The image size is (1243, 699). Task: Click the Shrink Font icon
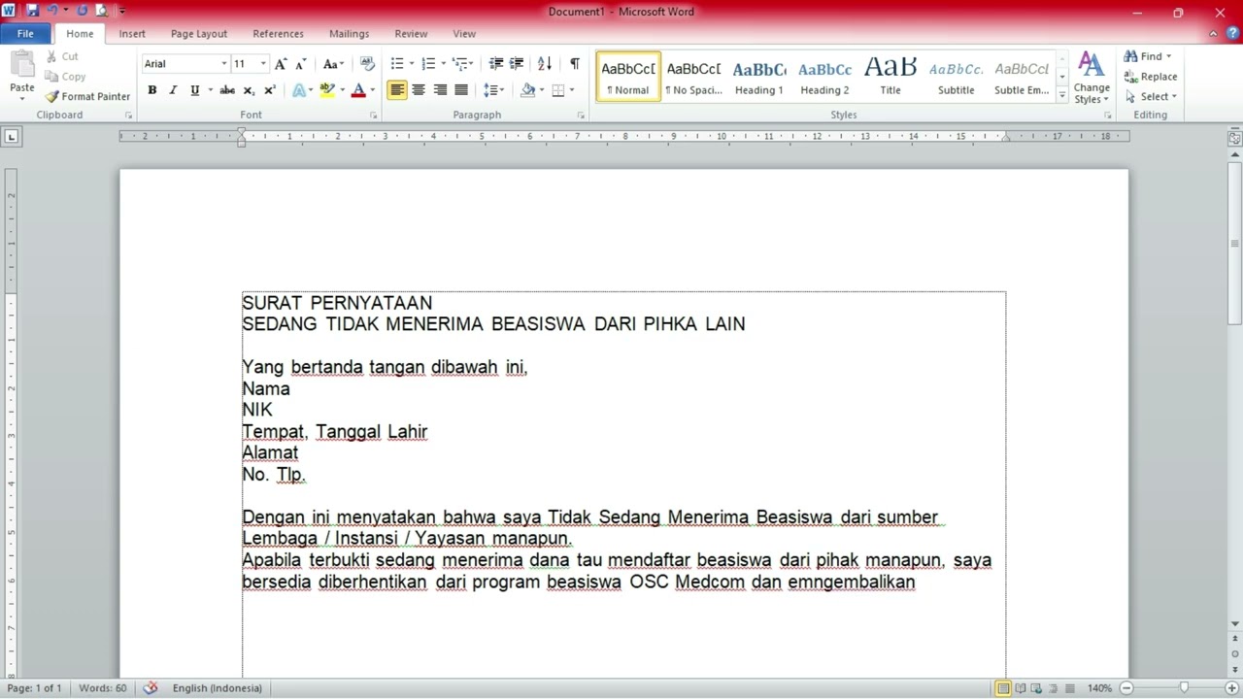click(300, 64)
